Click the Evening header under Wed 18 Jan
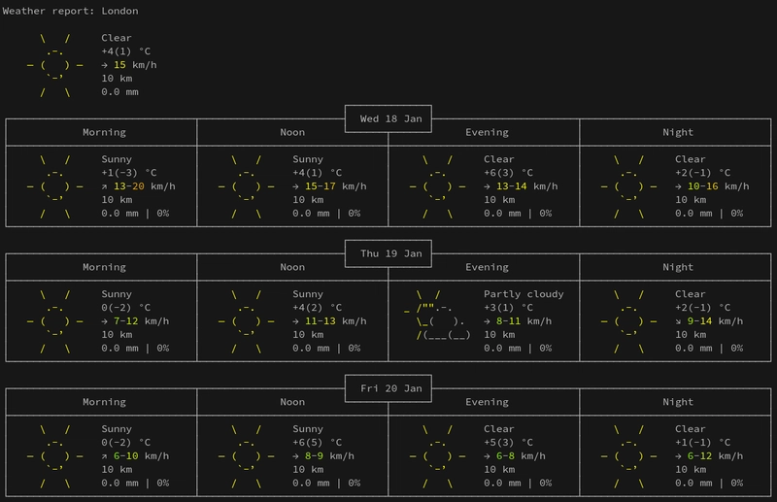The image size is (777, 502). tap(487, 132)
